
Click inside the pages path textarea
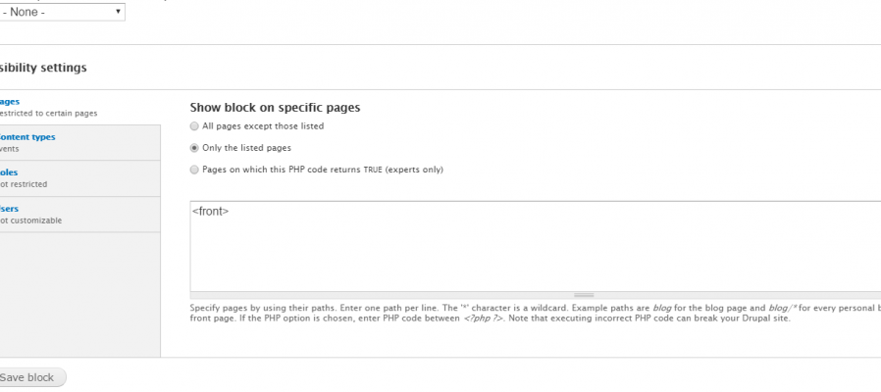pyautogui.click(x=536, y=247)
